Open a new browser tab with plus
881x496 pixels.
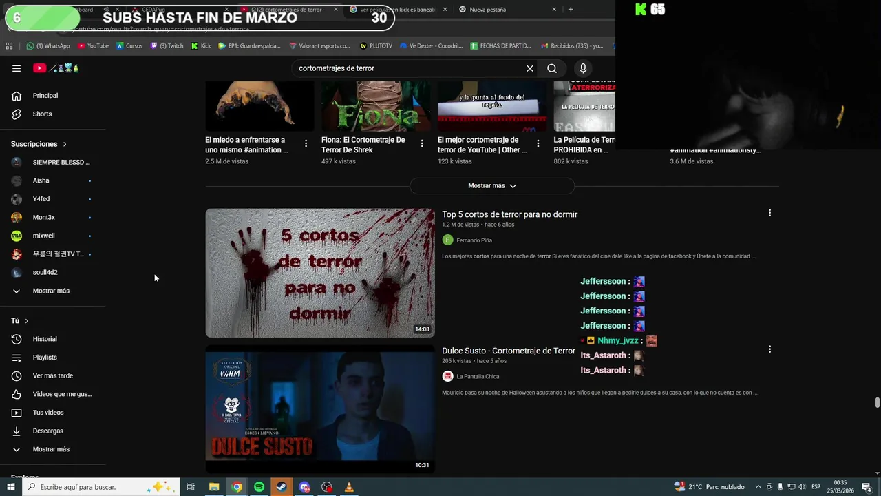pos(571,10)
